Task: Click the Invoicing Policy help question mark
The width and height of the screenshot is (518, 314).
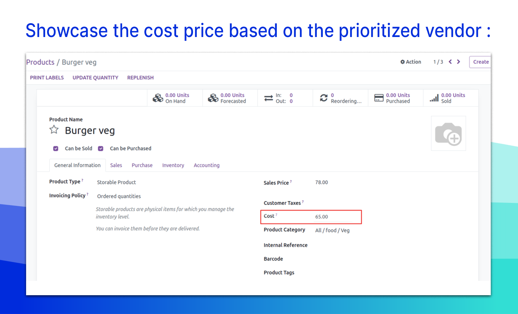Action: click(x=88, y=194)
